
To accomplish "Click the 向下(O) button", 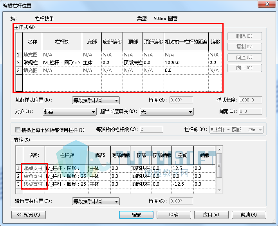I will 244,68.
